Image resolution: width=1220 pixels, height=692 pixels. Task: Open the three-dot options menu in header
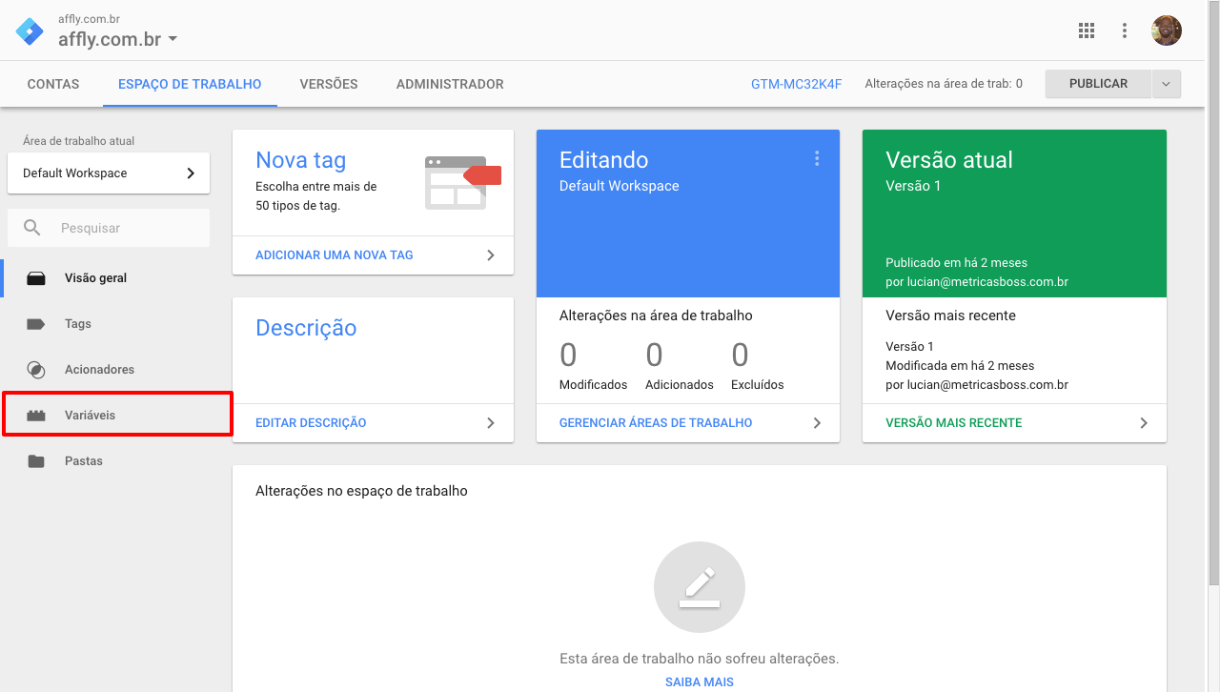(x=1125, y=31)
